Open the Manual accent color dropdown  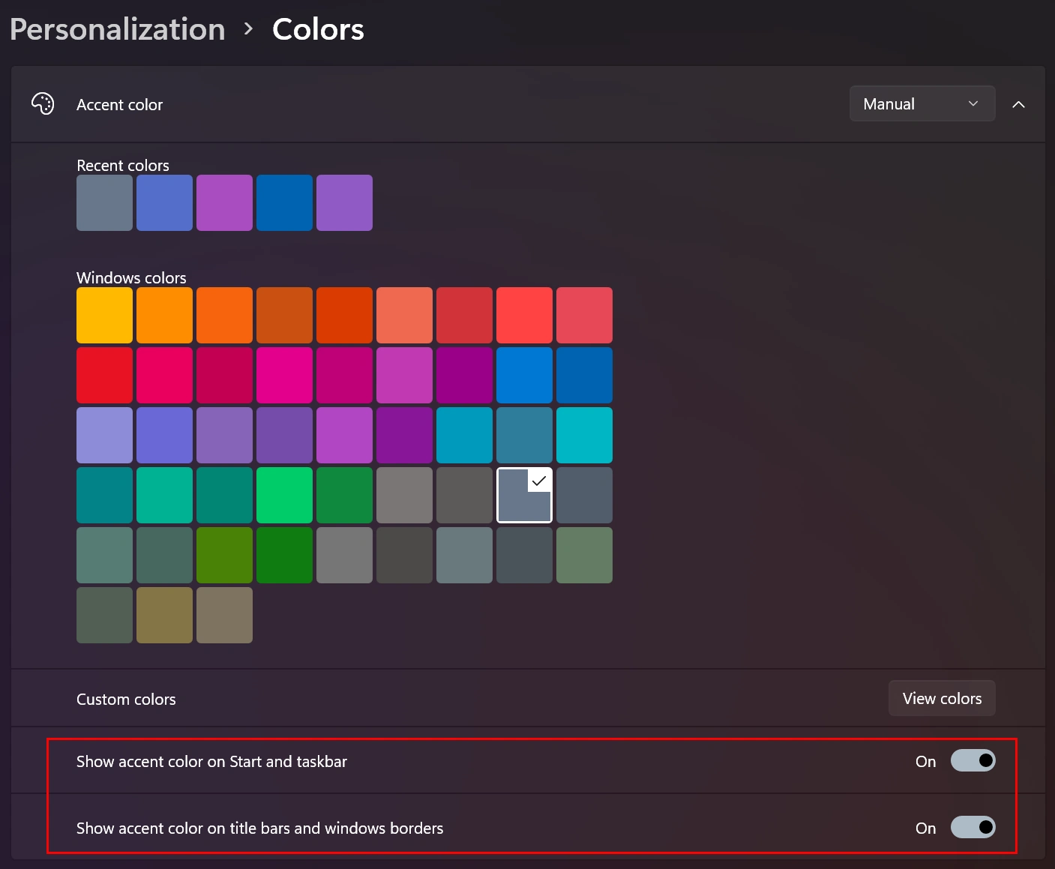point(922,103)
